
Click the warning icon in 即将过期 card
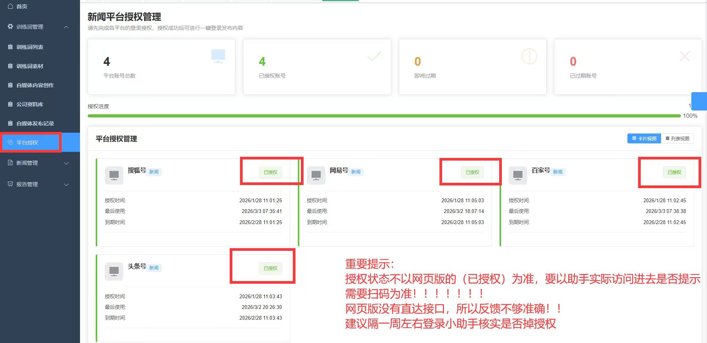point(529,57)
